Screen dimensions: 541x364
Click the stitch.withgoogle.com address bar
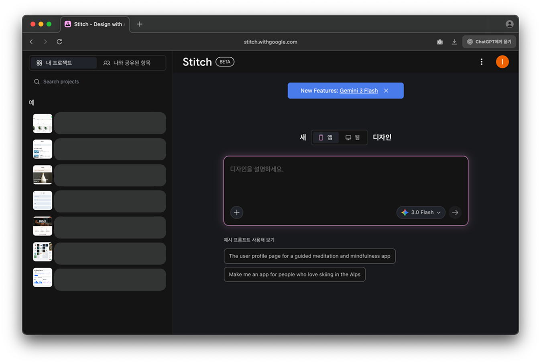pos(270,42)
